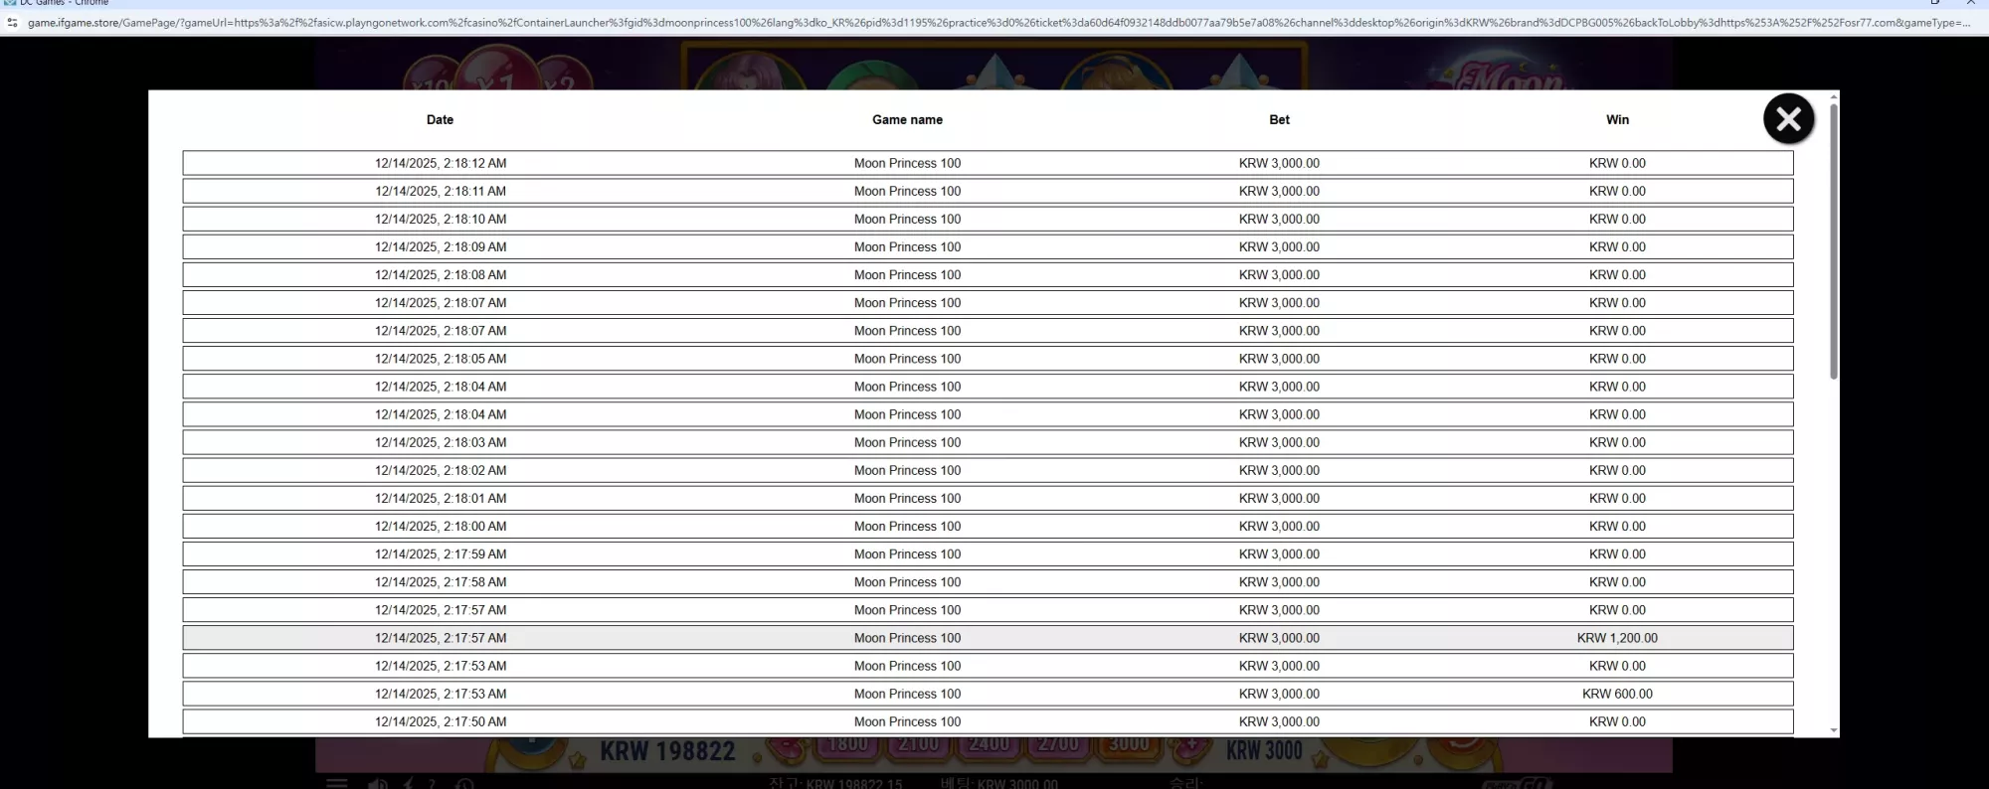Select the 12/14/2025, 2:18:03 AM date cell
The image size is (1989, 789).
pyautogui.click(x=441, y=443)
